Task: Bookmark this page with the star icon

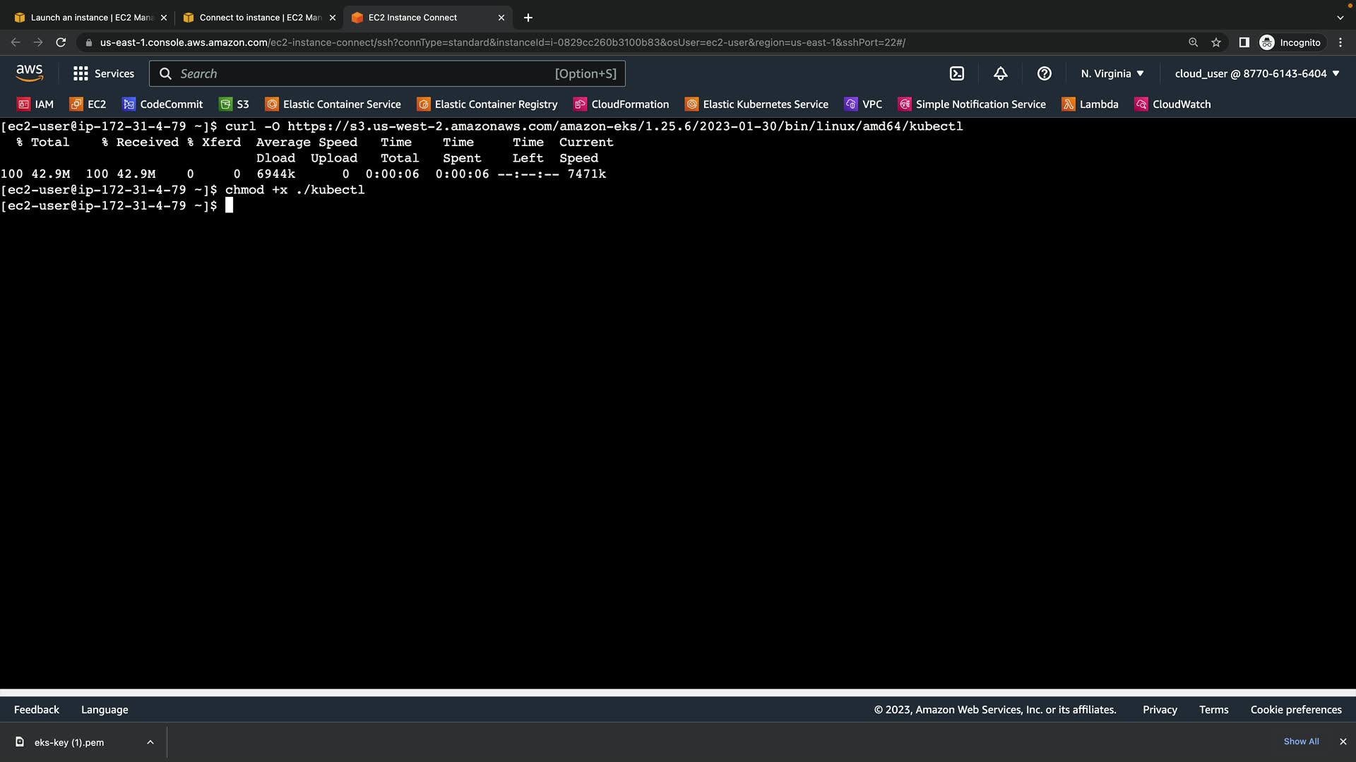Action: tap(1216, 42)
